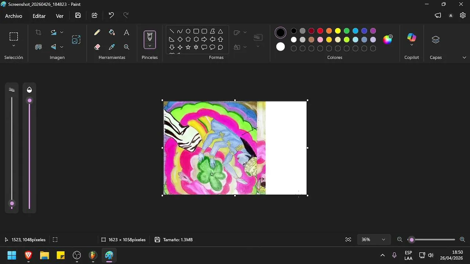Choose the triangle shape
The width and height of the screenshot is (470, 264).
click(220, 31)
